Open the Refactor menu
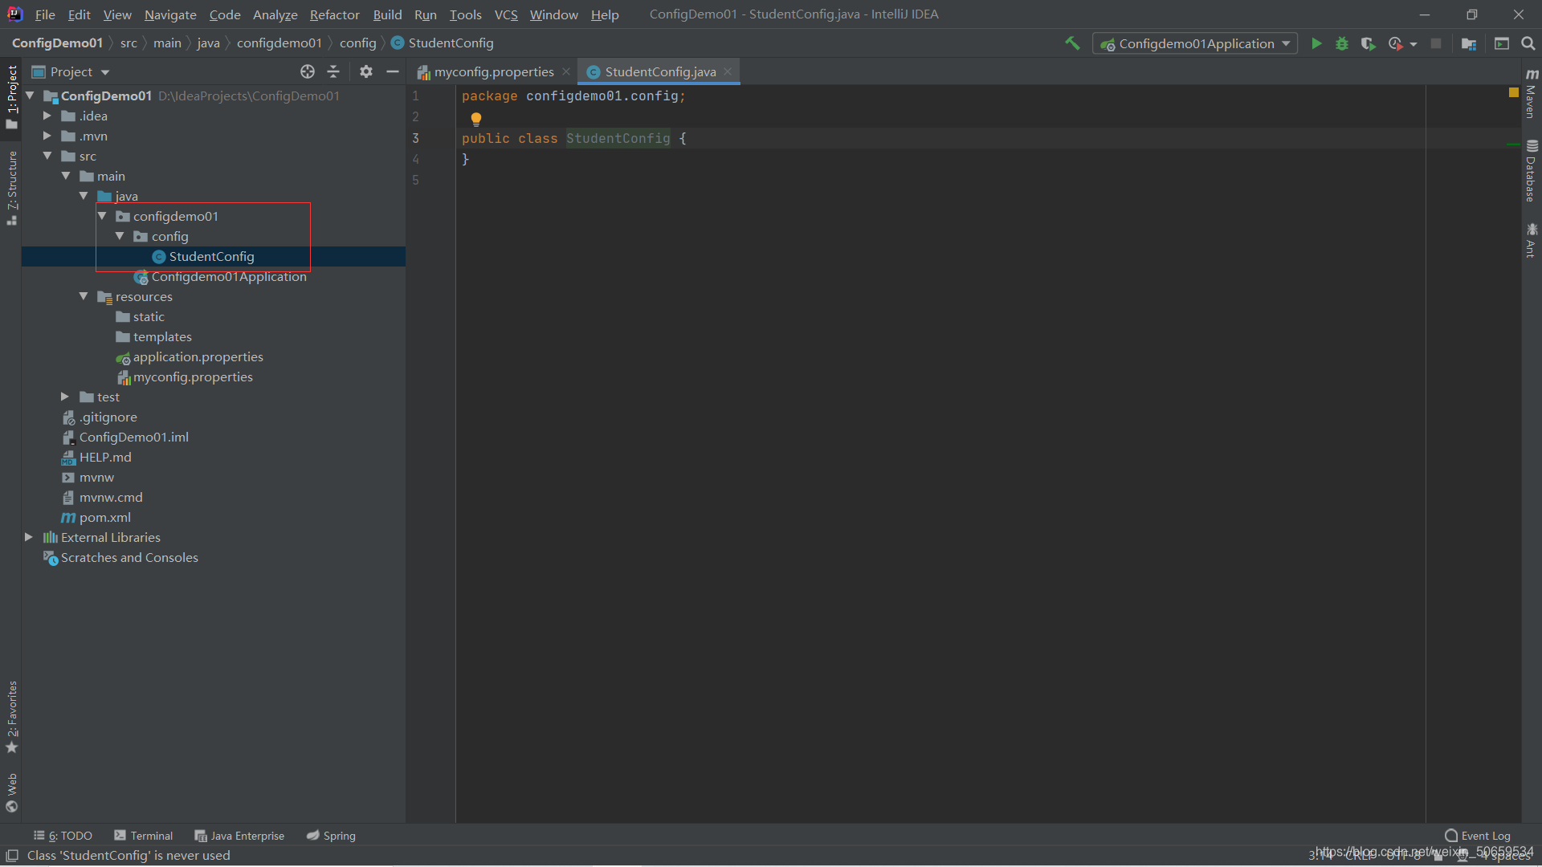 [335, 14]
